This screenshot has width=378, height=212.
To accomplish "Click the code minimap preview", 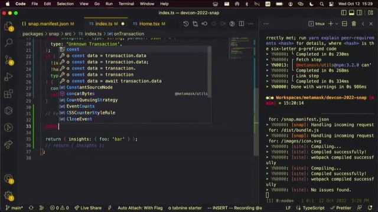I will pyautogui.click(x=240, y=48).
